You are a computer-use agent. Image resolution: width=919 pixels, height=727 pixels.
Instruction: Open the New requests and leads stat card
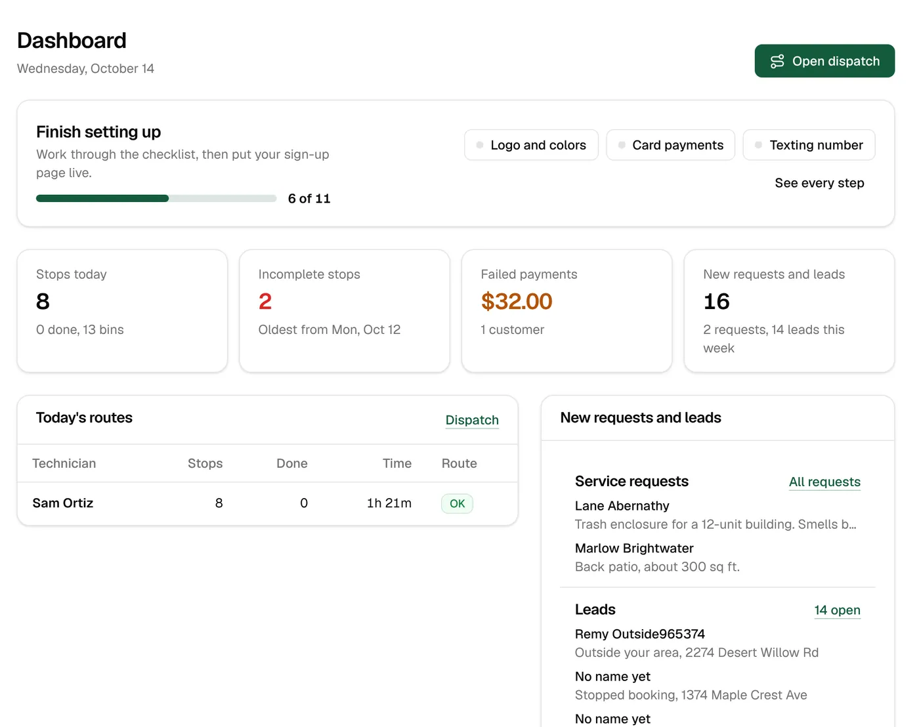click(x=789, y=311)
